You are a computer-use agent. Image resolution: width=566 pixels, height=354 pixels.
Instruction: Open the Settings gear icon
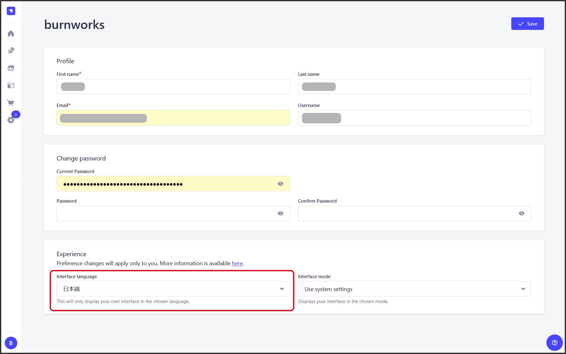pos(11,120)
